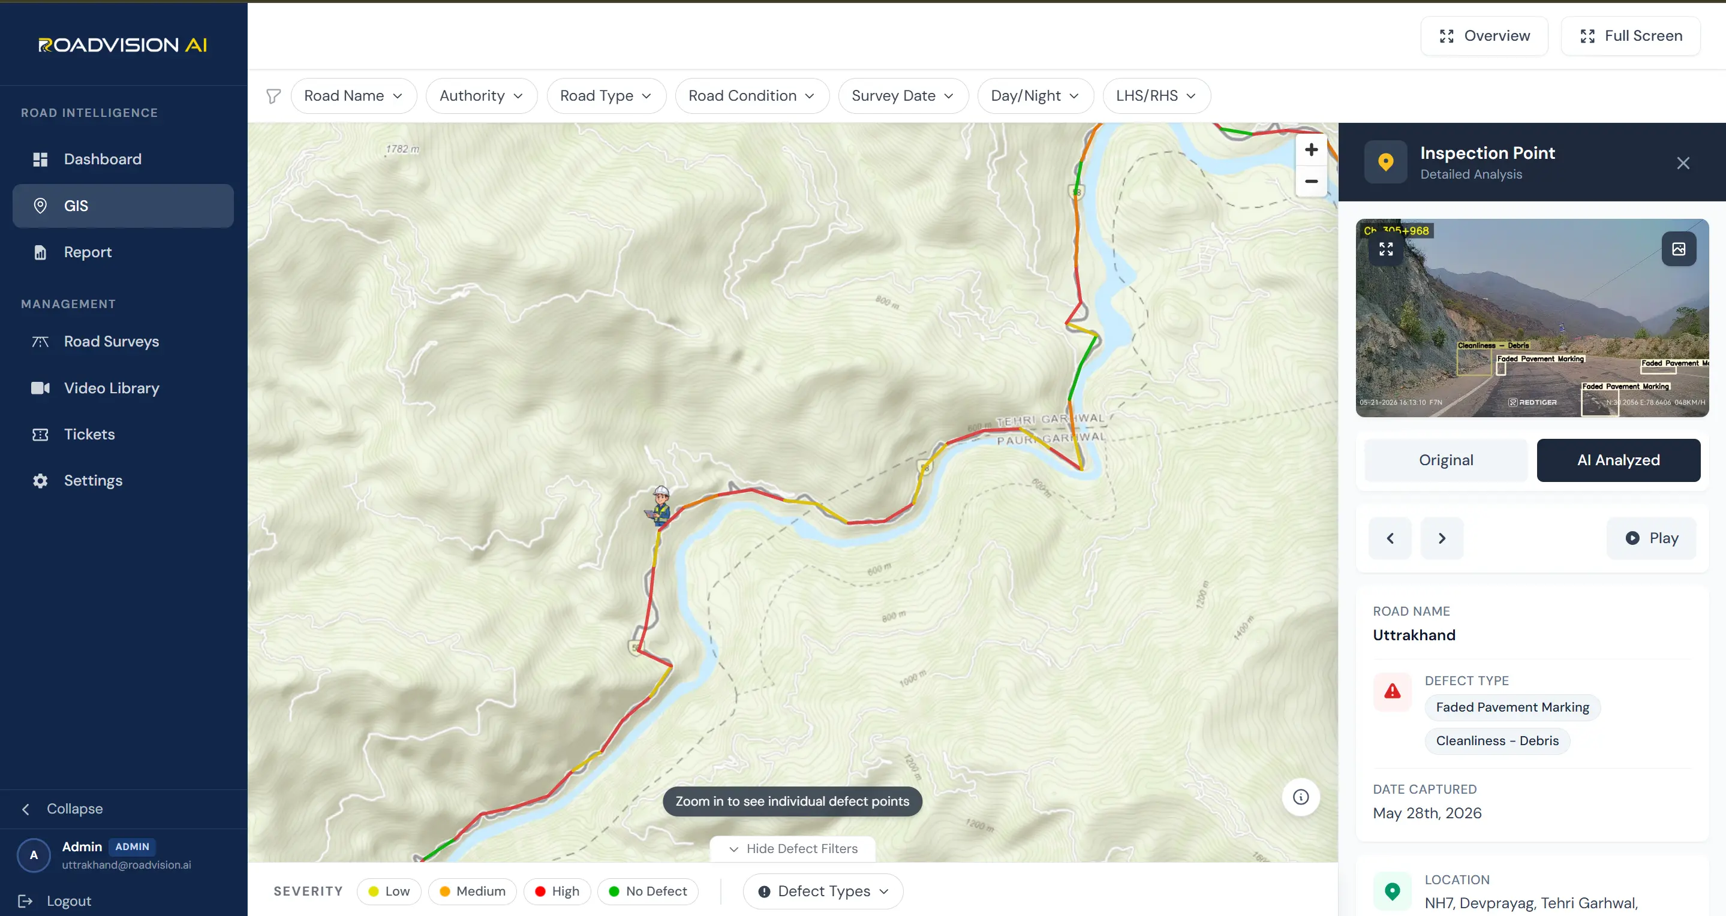The image size is (1726, 916).
Task: Zoom in the map with plus button
Action: [1311, 150]
